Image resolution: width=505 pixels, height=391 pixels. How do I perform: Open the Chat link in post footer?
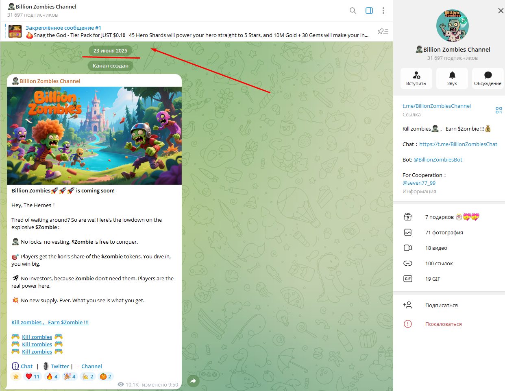tap(26, 366)
